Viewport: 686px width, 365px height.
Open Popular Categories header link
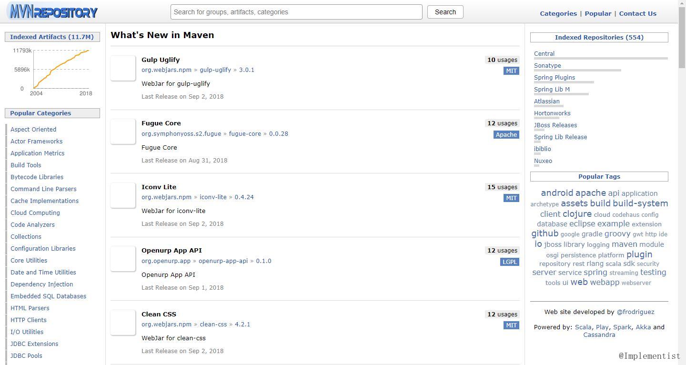pyautogui.click(x=40, y=113)
